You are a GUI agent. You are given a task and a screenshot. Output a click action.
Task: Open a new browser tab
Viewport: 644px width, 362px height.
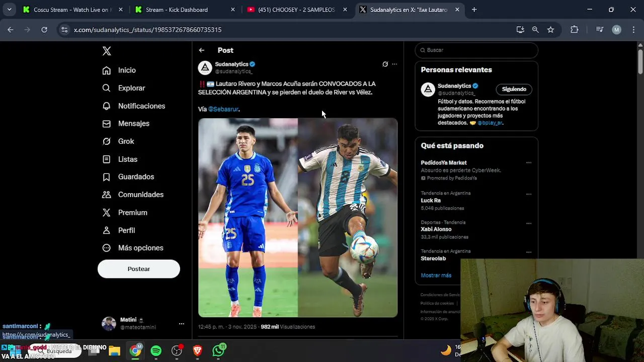pyautogui.click(x=474, y=10)
